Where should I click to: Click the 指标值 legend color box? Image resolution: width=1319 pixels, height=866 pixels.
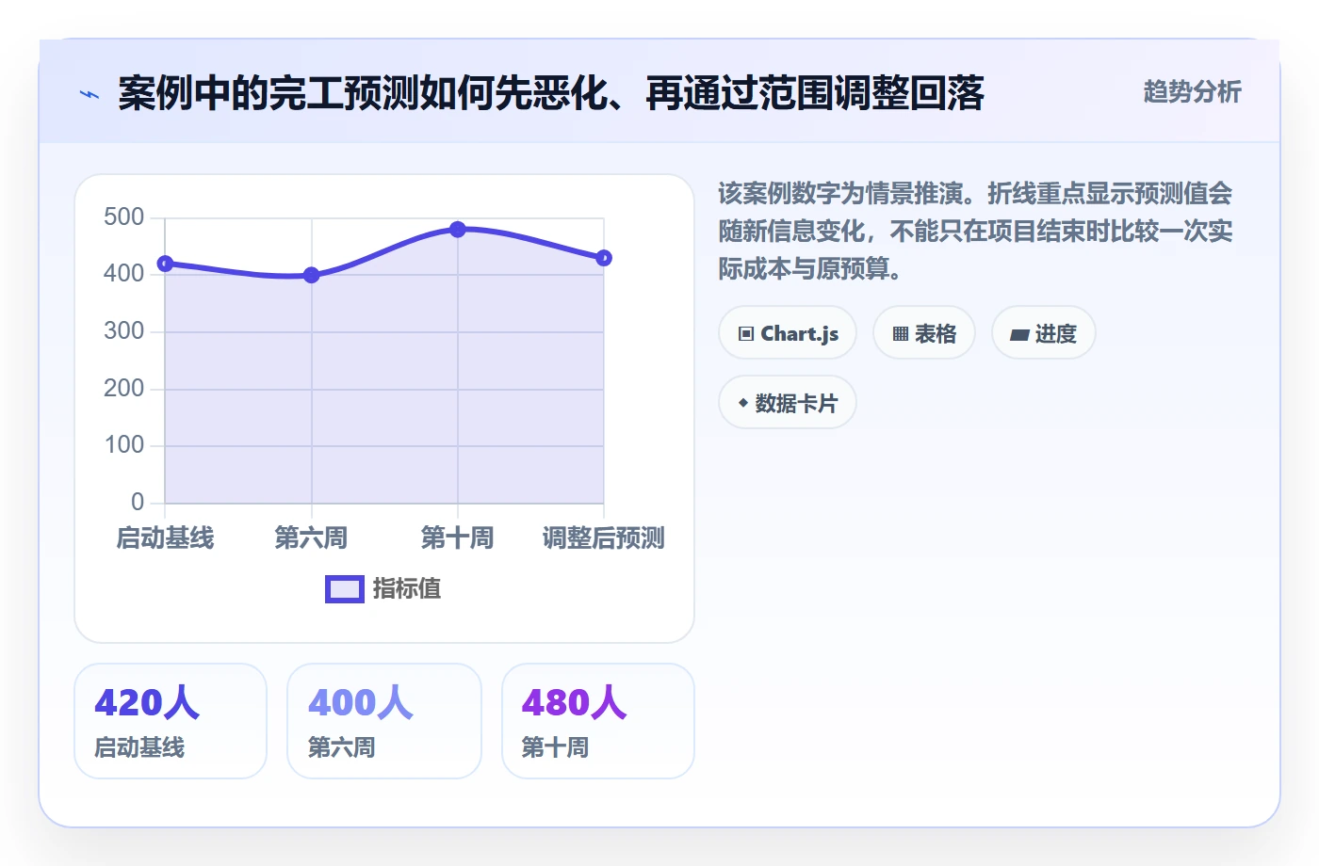tap(345, 588)
